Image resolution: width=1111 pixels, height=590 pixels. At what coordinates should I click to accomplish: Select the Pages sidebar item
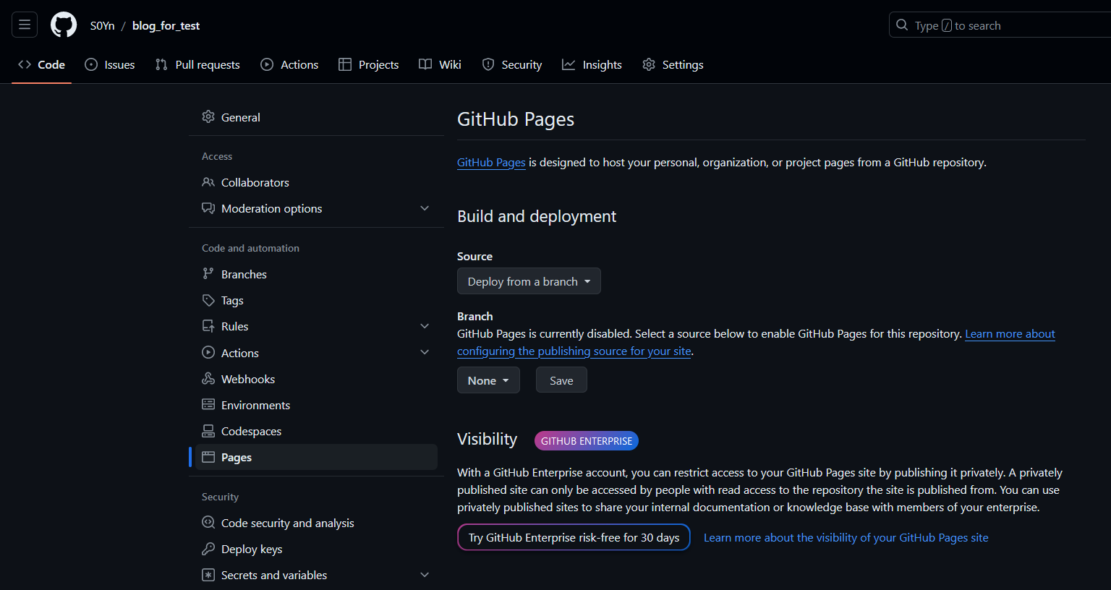(316, 457)
